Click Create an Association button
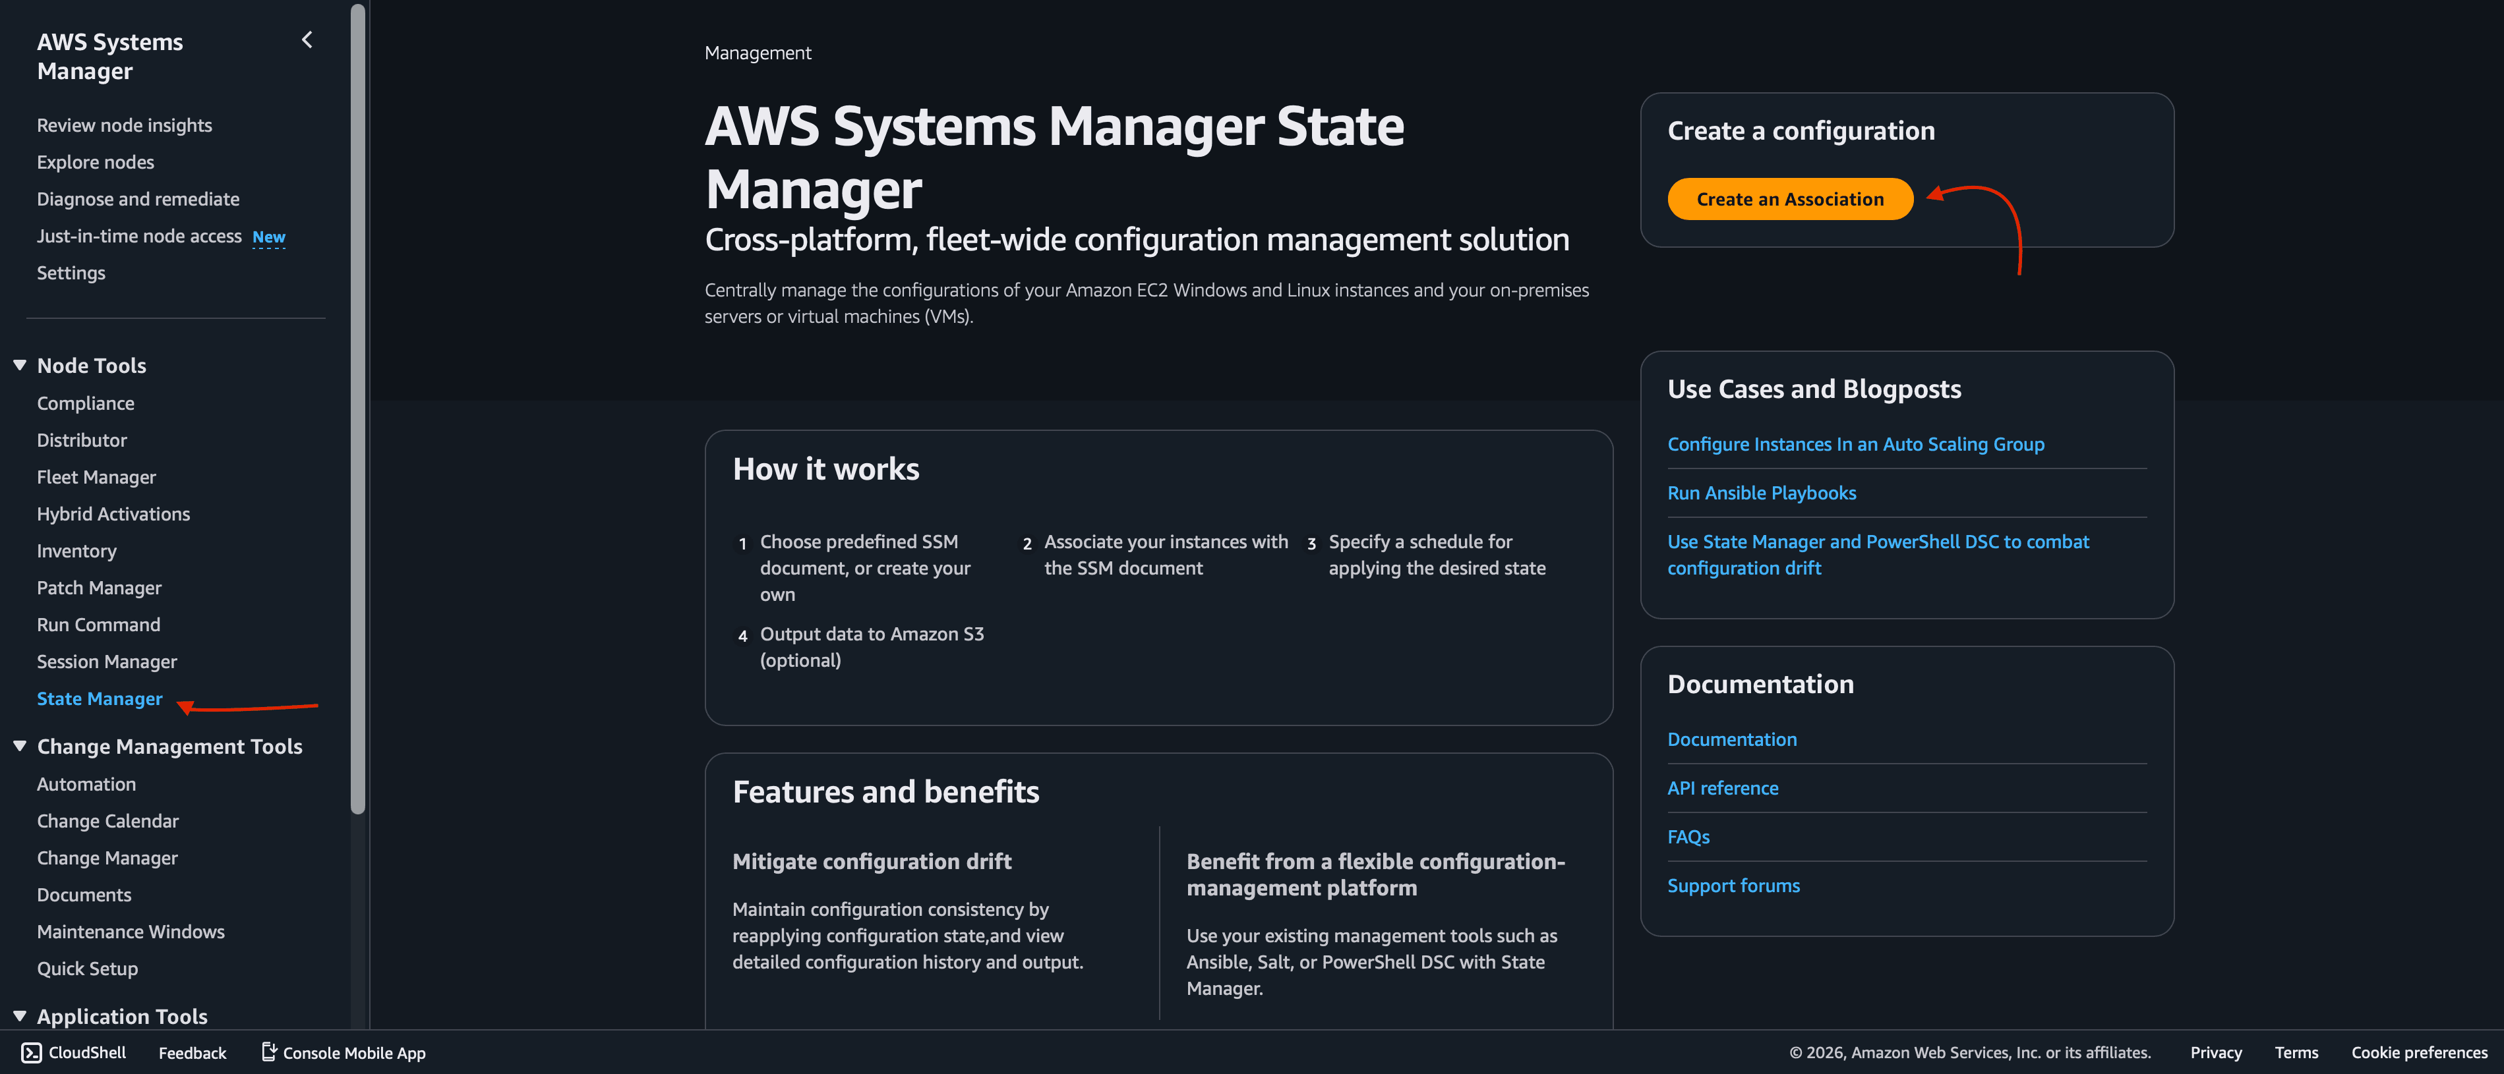This screenshot has width=2504, height=1074. point(1789,199)
